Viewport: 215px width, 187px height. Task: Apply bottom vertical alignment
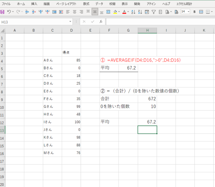(x=102, y=13)
